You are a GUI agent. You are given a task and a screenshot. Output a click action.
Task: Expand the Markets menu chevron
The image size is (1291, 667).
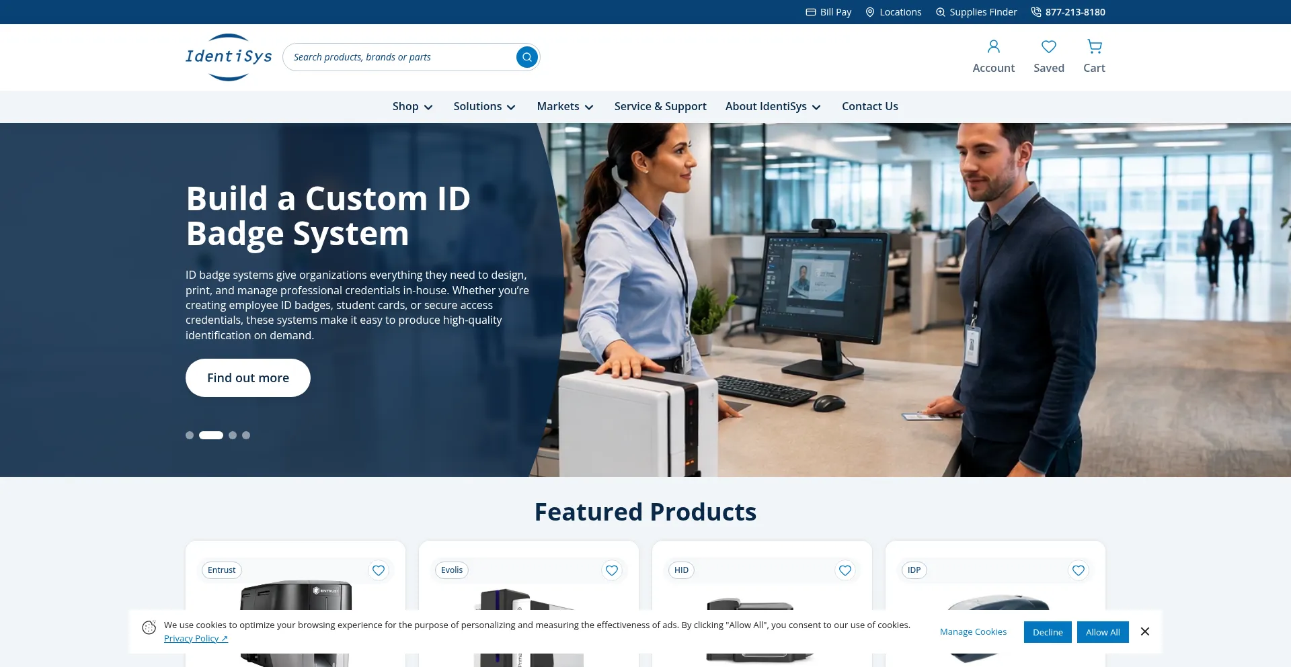pos(589,107)
